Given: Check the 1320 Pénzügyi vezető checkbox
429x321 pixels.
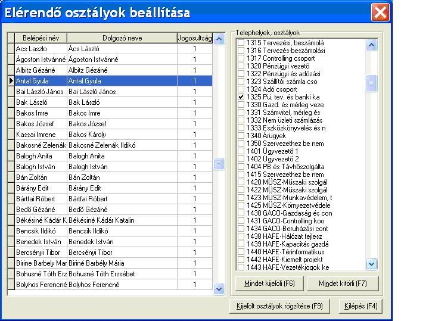Looking at the screenshot, I should coord(241,66).
